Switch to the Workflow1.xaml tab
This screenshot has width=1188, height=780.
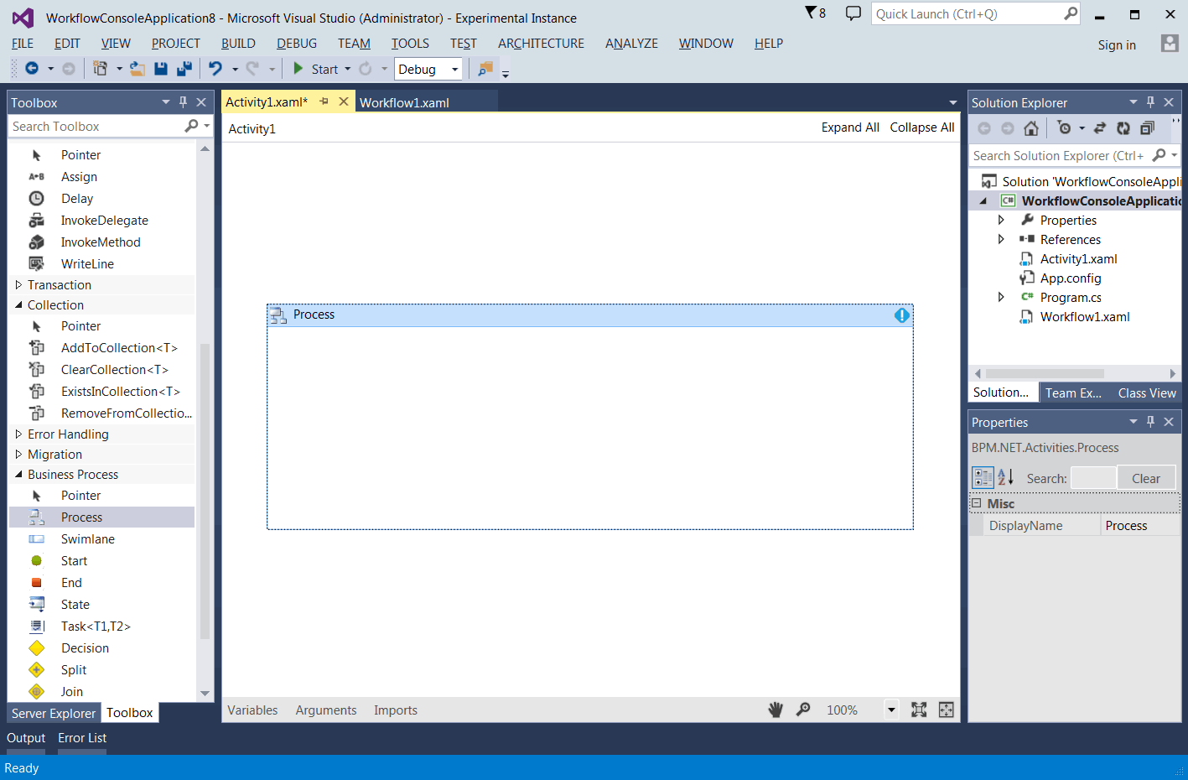[404, 102]
